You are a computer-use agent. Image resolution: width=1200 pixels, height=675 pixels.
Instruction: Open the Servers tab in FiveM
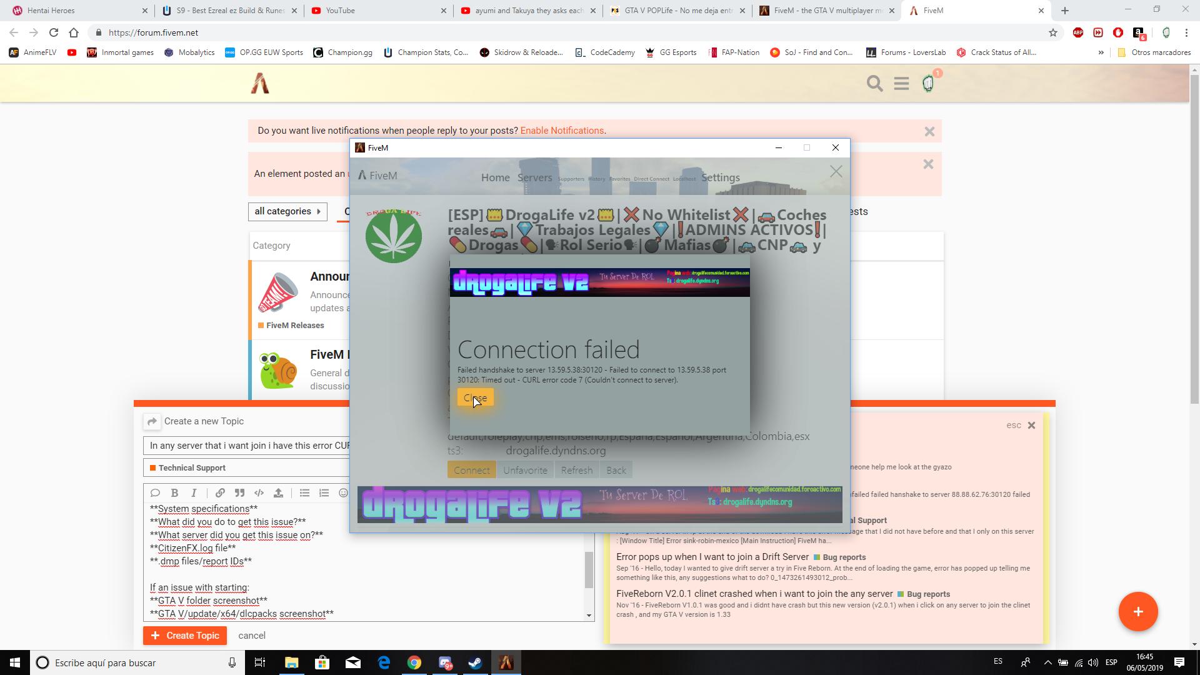click(x=535, y=177)
